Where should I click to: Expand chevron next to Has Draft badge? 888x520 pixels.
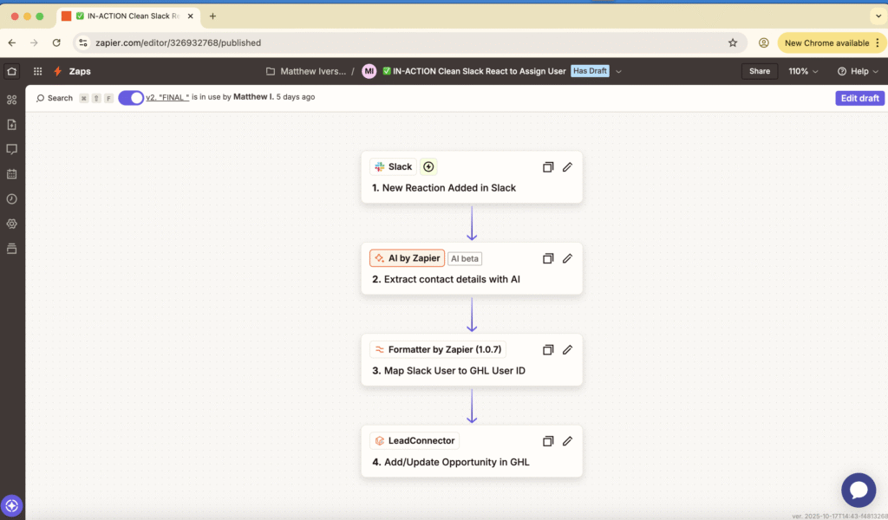click(x=618, y=71)
